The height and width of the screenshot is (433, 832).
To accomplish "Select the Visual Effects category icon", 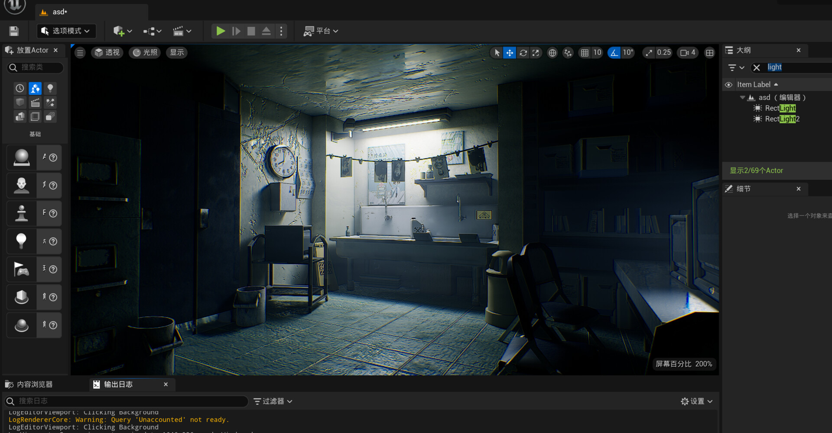I will tap(50, 103).
